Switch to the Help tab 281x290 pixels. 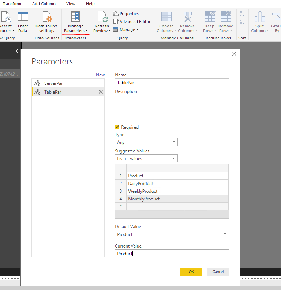tap(90, 4)
